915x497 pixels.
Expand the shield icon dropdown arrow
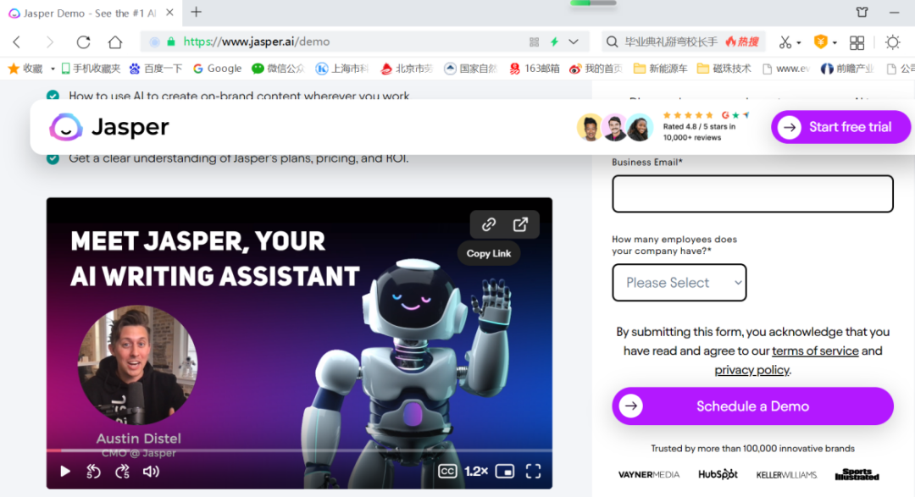point(835,42)
